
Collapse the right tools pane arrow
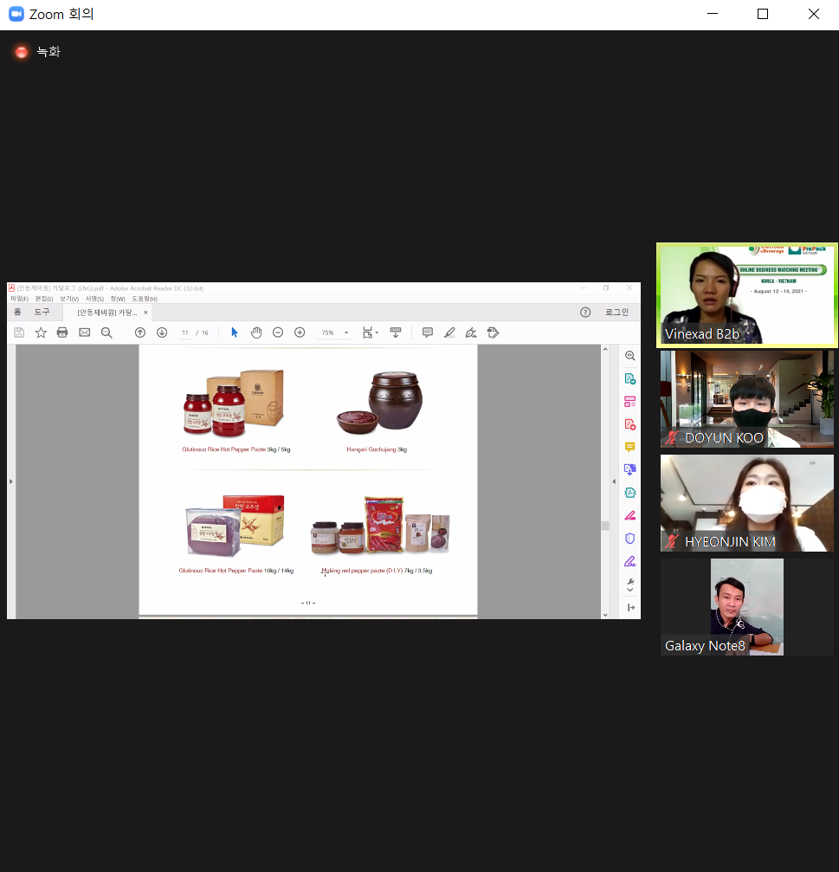coord(614,481)
